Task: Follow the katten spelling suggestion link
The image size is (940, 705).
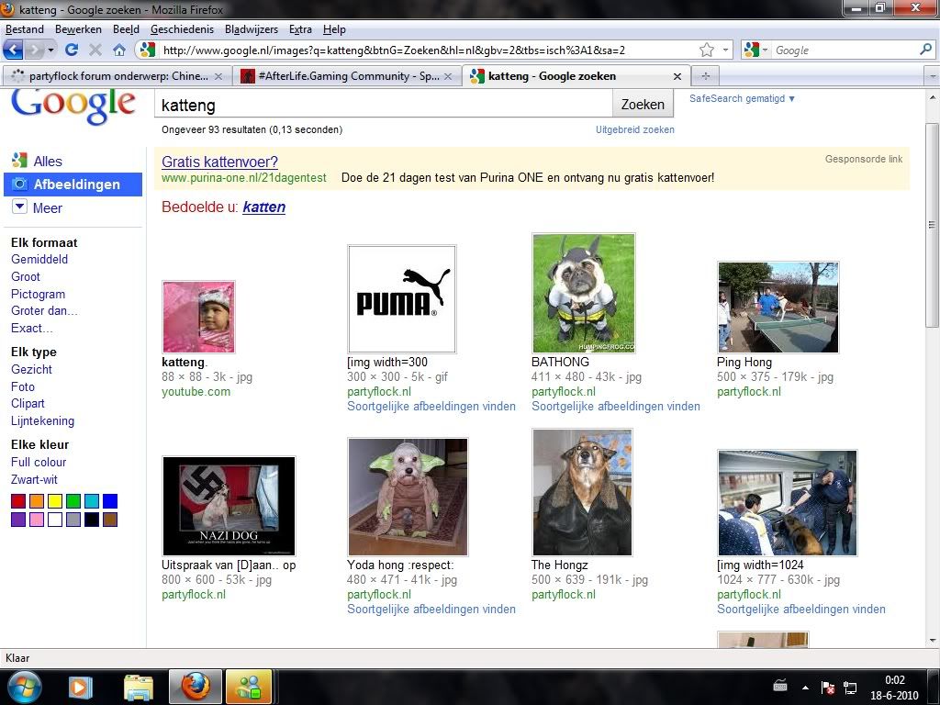Action: [x=263, y=207]
